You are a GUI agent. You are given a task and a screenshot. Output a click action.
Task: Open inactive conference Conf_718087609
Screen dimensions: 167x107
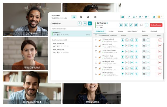pyautogui.click(x=71, y=45)
